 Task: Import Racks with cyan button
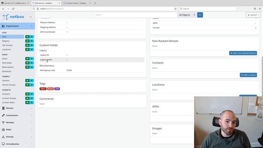(32, 58)
